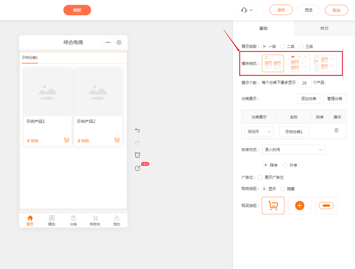Click the 示例分类1 name input field
Viewport: 355px width, 269px height.
point(294,132)
